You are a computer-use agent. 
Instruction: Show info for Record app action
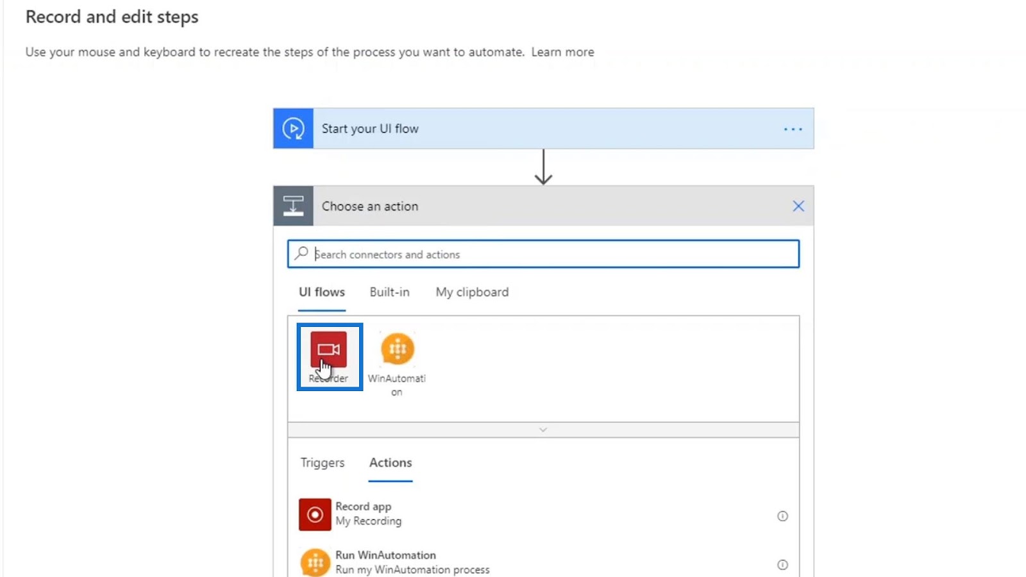tap(782, 515)
